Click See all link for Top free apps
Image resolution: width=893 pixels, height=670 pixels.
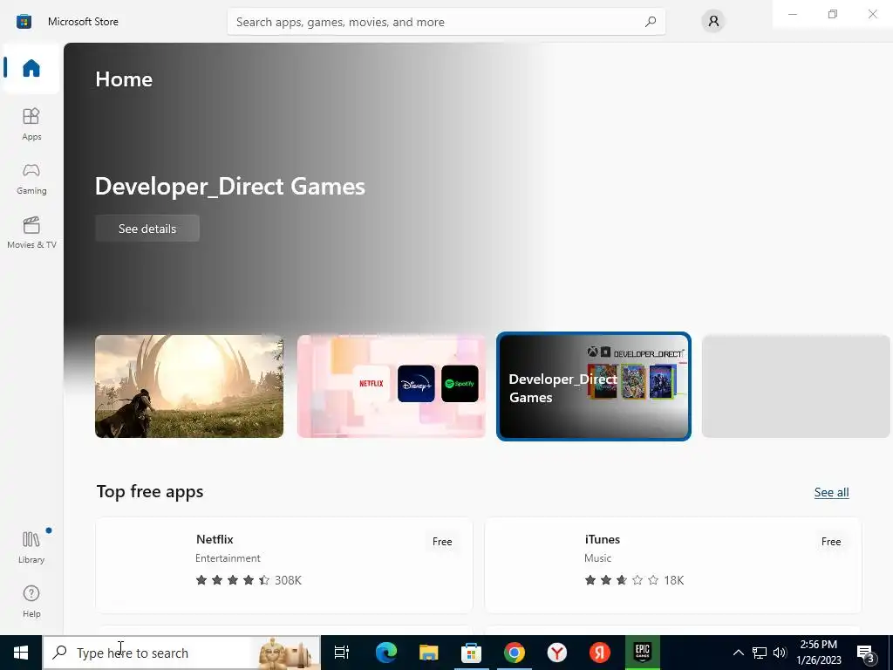click(x=831, y=492)
